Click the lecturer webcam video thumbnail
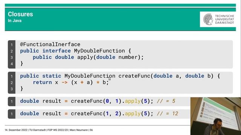Viewport: 241px width, 135px height. click(x=216, y=116)
